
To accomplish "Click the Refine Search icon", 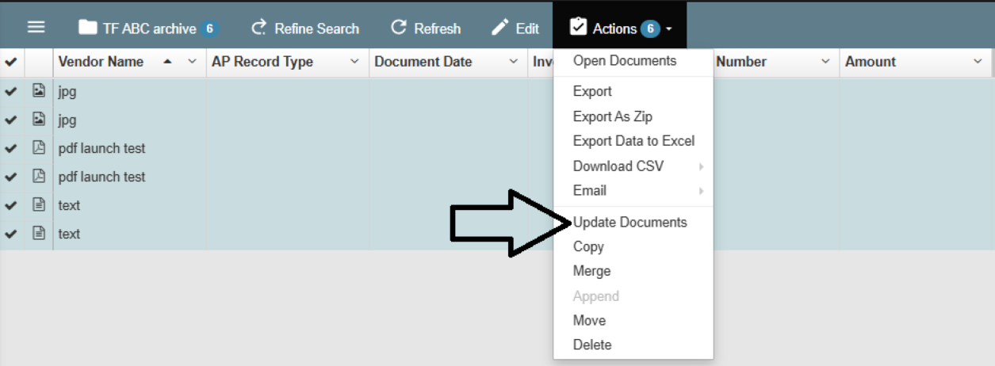I will pyautogui.click(x=258, y=29).
